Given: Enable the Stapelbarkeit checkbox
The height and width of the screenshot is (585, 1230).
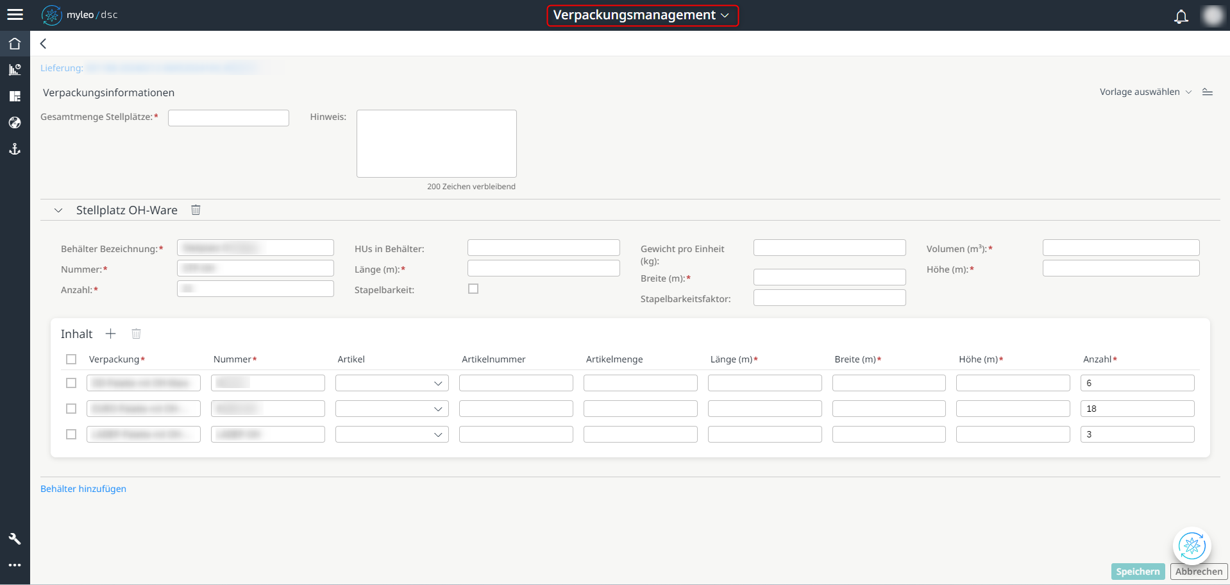Looking at the screenshot, I should pyautogui.click(x=473, y=289).
